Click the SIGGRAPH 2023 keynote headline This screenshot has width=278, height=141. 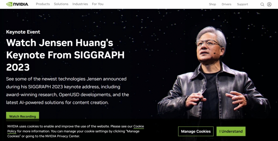coord(65,55)
